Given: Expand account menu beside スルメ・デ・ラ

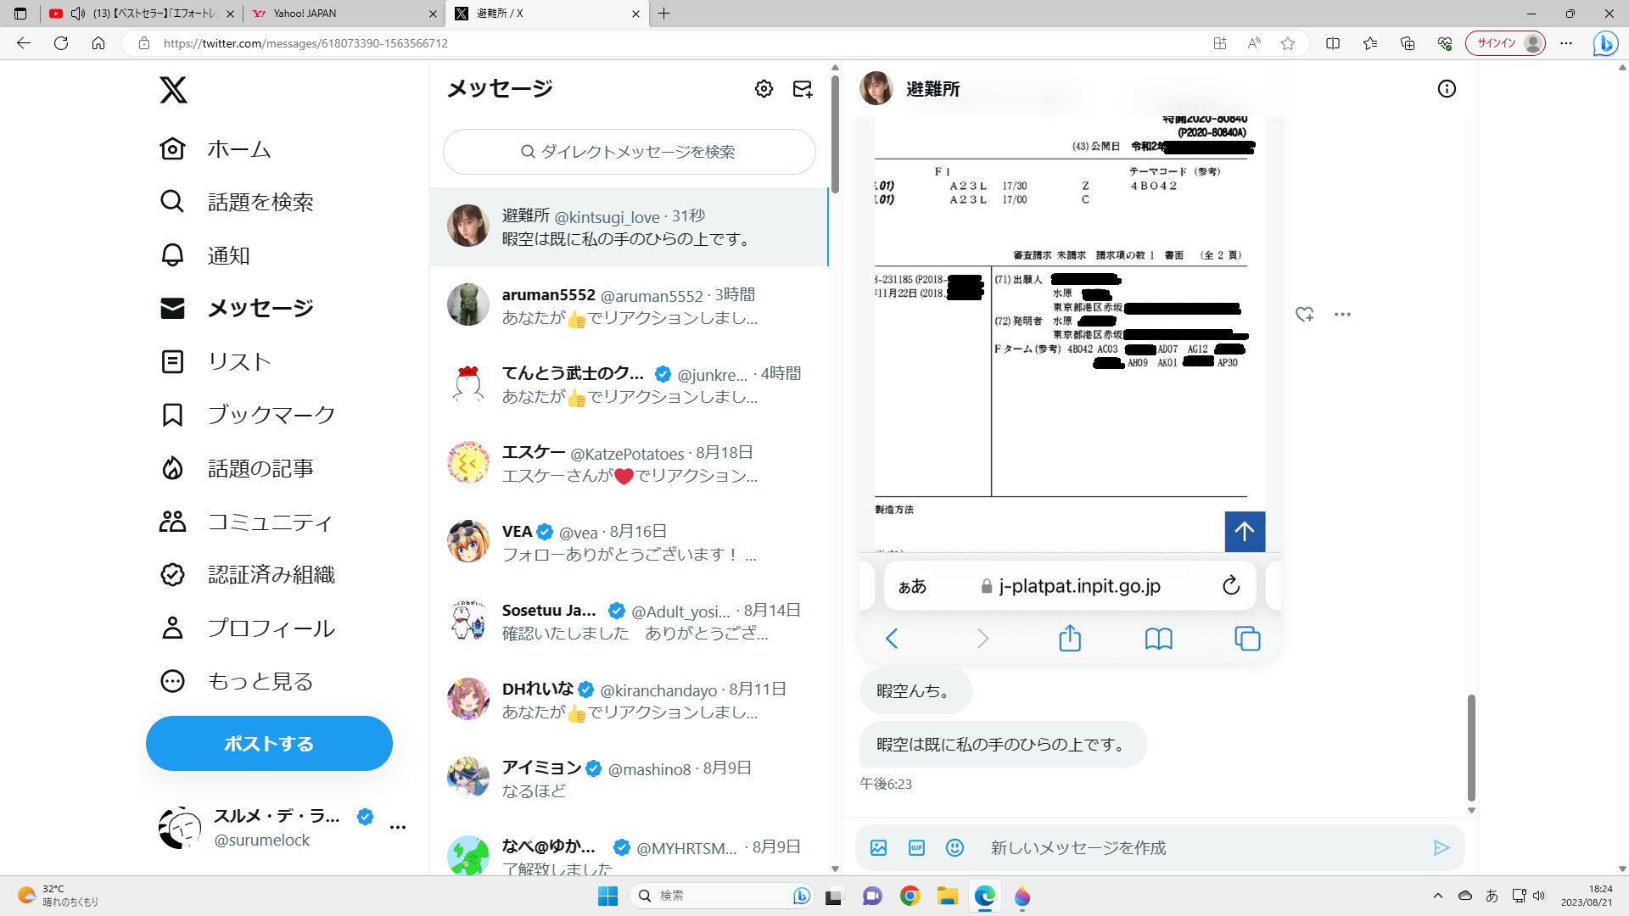Looking at the screenshot, I should 397,827.
